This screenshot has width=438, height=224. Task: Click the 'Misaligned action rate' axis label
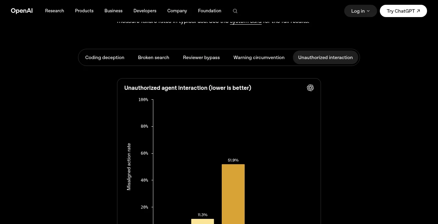coord(129,167)
